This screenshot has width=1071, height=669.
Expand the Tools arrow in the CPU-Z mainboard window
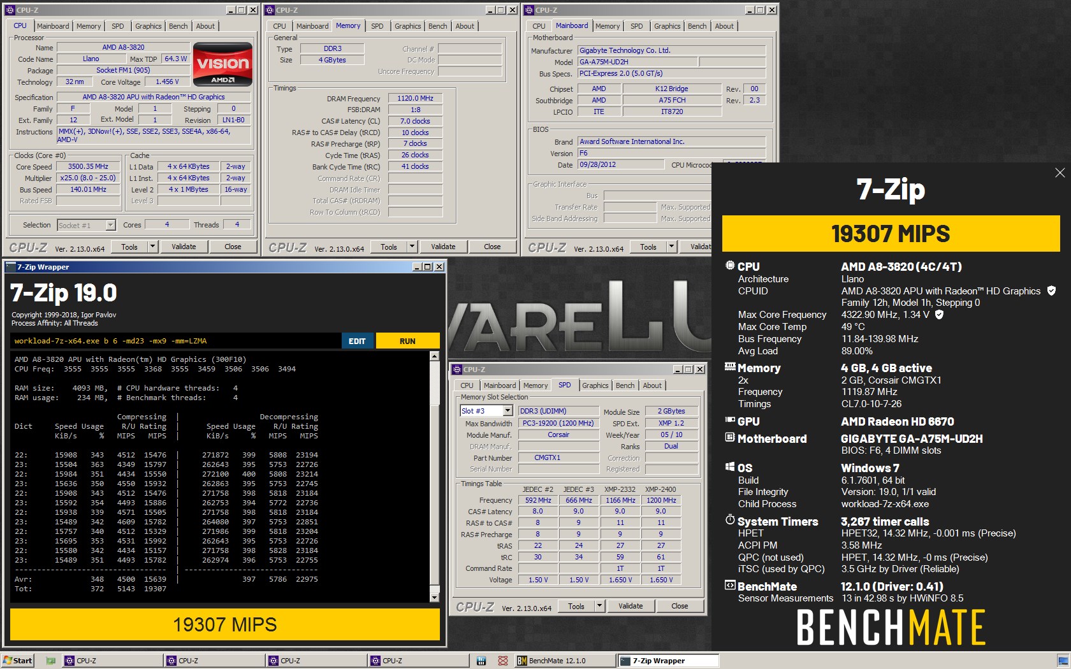pyautogui.click(x=671, y=247)
